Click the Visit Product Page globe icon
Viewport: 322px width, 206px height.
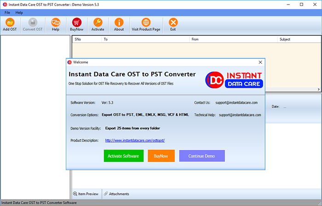146,22
